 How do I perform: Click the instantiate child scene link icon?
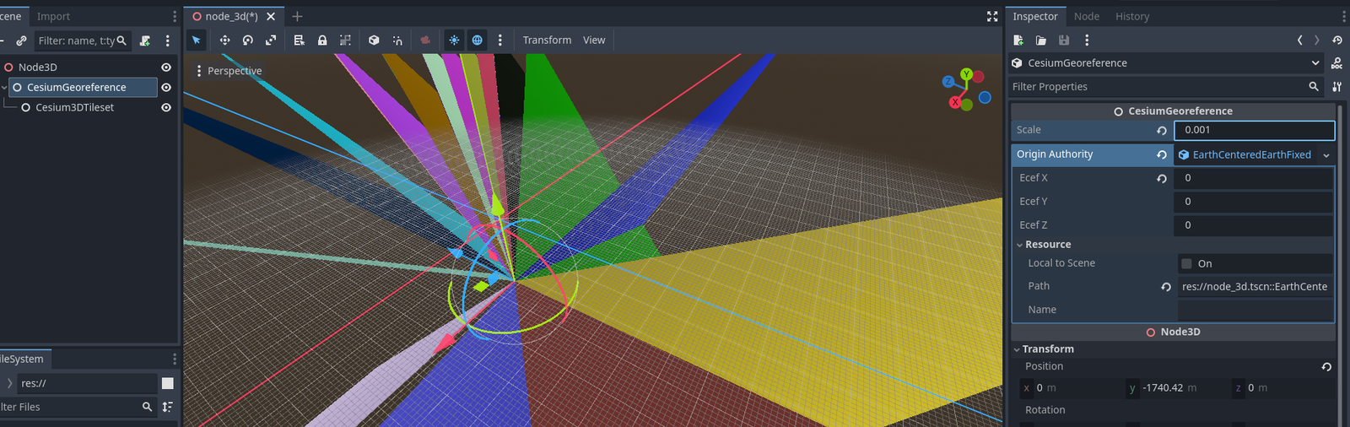[21, 41]
